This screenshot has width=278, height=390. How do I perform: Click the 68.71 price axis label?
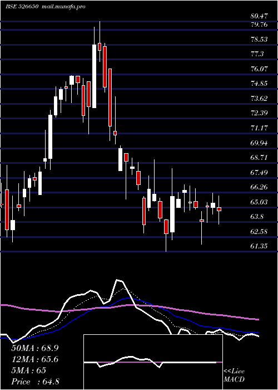259,158
